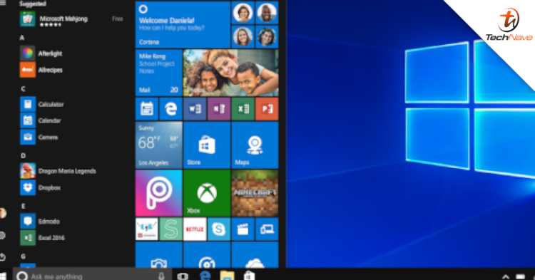
Task: Click the first contact photo tile
Action: (243, 12)
